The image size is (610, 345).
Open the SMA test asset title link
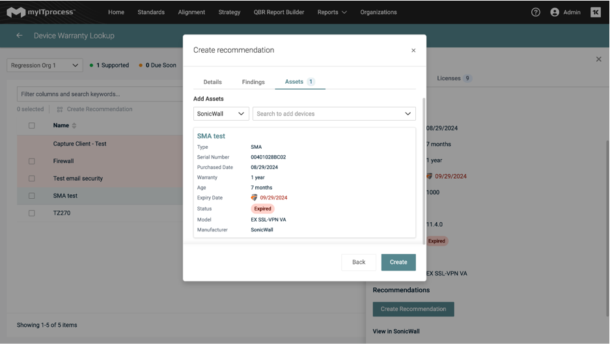(211, 136)
